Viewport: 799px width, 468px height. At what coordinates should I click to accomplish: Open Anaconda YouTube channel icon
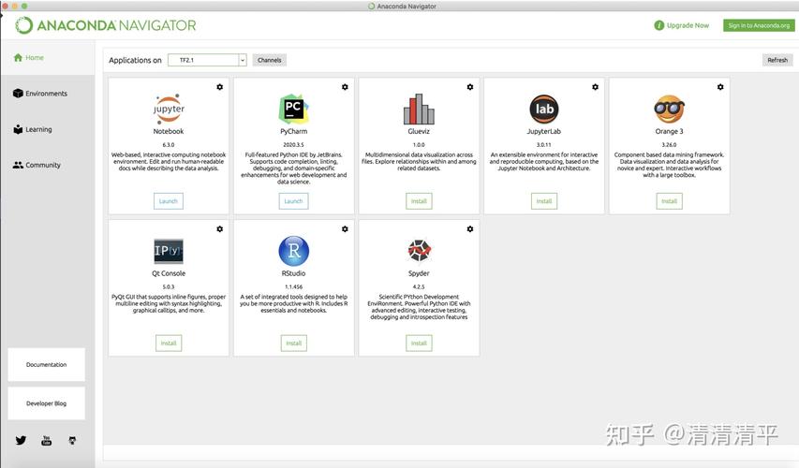point(47,441)
